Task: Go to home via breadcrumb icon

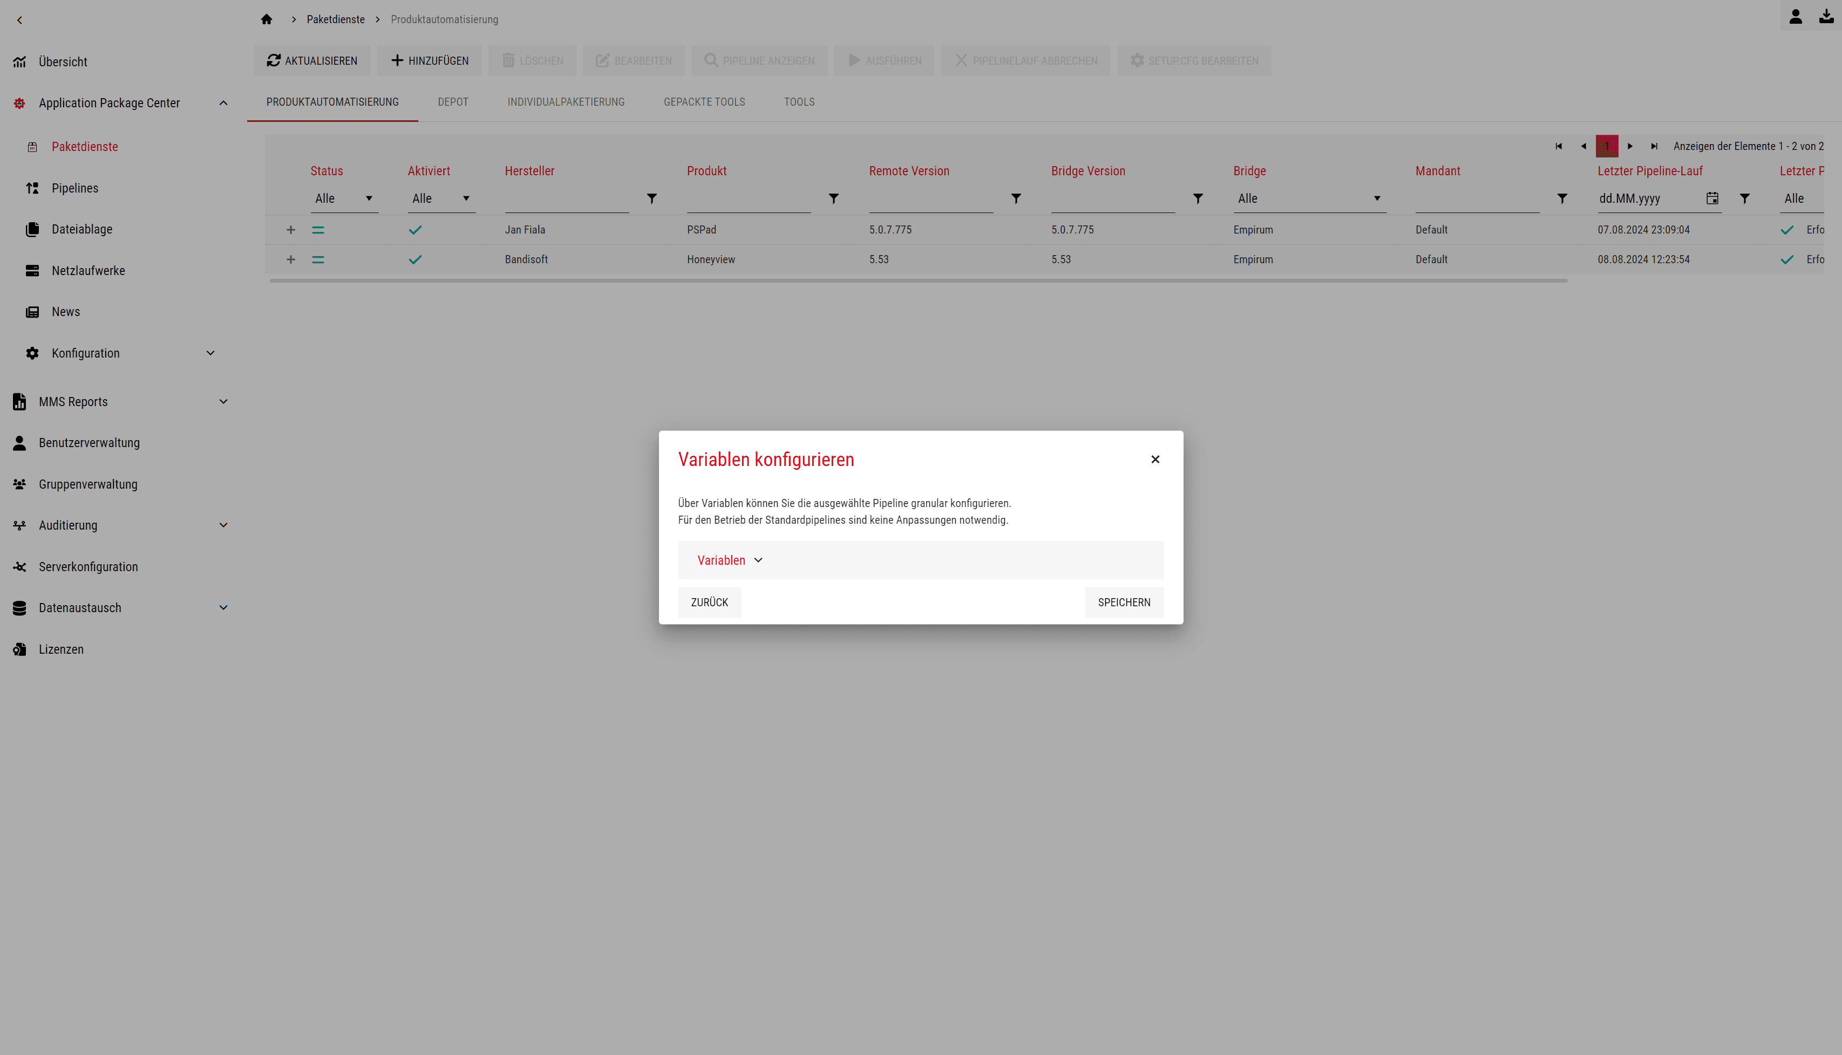Action: coord(266,19)
